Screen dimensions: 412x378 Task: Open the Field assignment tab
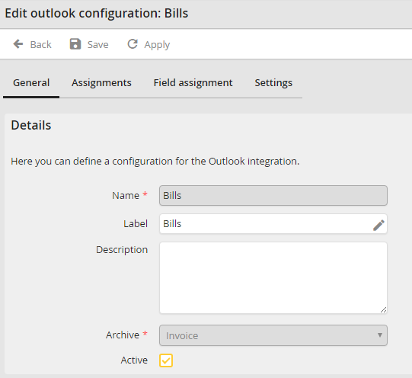point(193,83)
